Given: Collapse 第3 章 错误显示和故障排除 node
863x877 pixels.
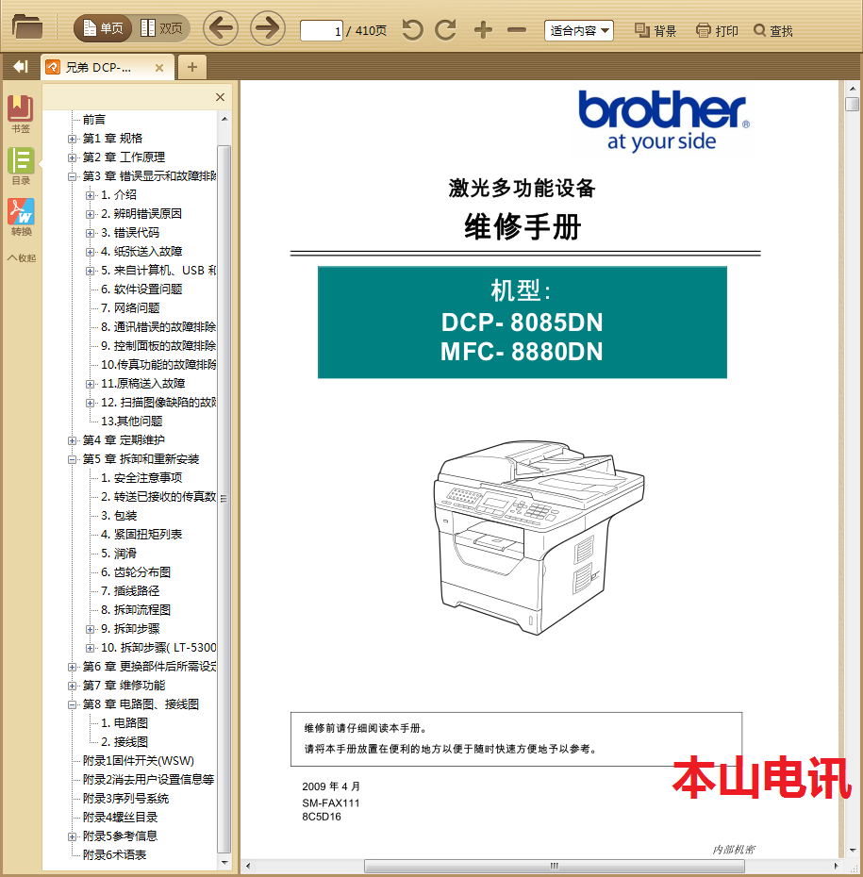Looking at the screenshot, I should [72, 176].
